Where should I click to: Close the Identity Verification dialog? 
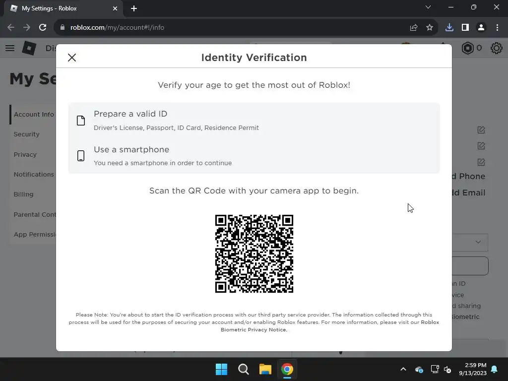coord(72,58)
